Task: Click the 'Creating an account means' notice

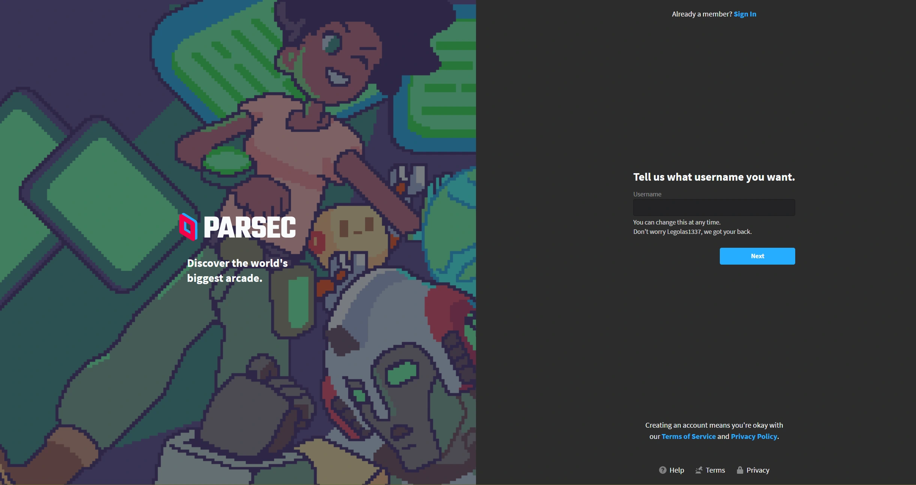Action: [x=714, y=425]
